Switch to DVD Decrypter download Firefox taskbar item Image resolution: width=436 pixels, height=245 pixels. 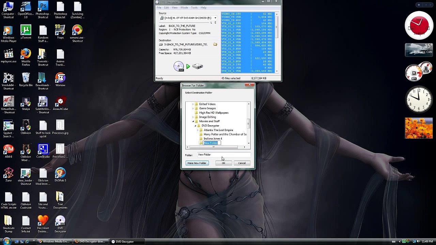(90, 242)
